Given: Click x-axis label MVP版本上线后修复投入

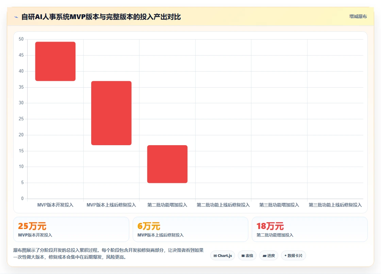Looking at the screenshot, I should [111, 205].
